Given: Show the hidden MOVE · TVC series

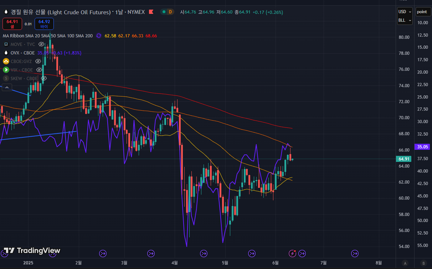Looking at the screenshot, I should click(x=41, y=44).
